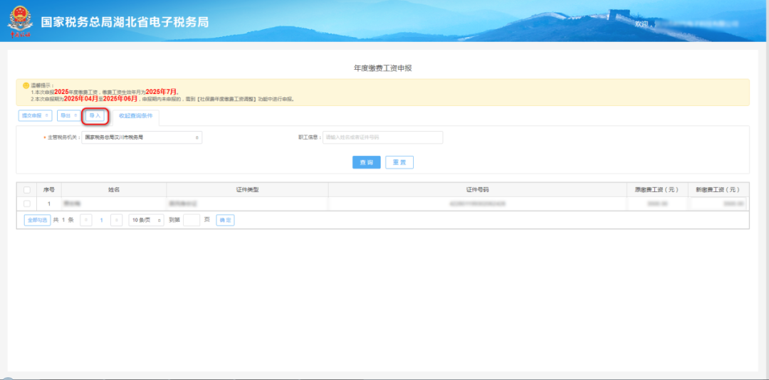
Task: Go to previous page arrow in pagination
Action: coord(86,220)
